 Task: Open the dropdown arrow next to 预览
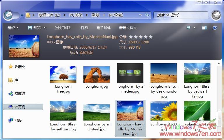point(45,28)
